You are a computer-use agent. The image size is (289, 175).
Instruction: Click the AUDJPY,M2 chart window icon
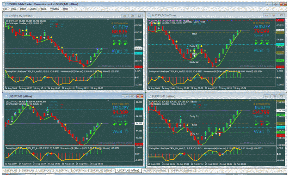pos(149,15)
